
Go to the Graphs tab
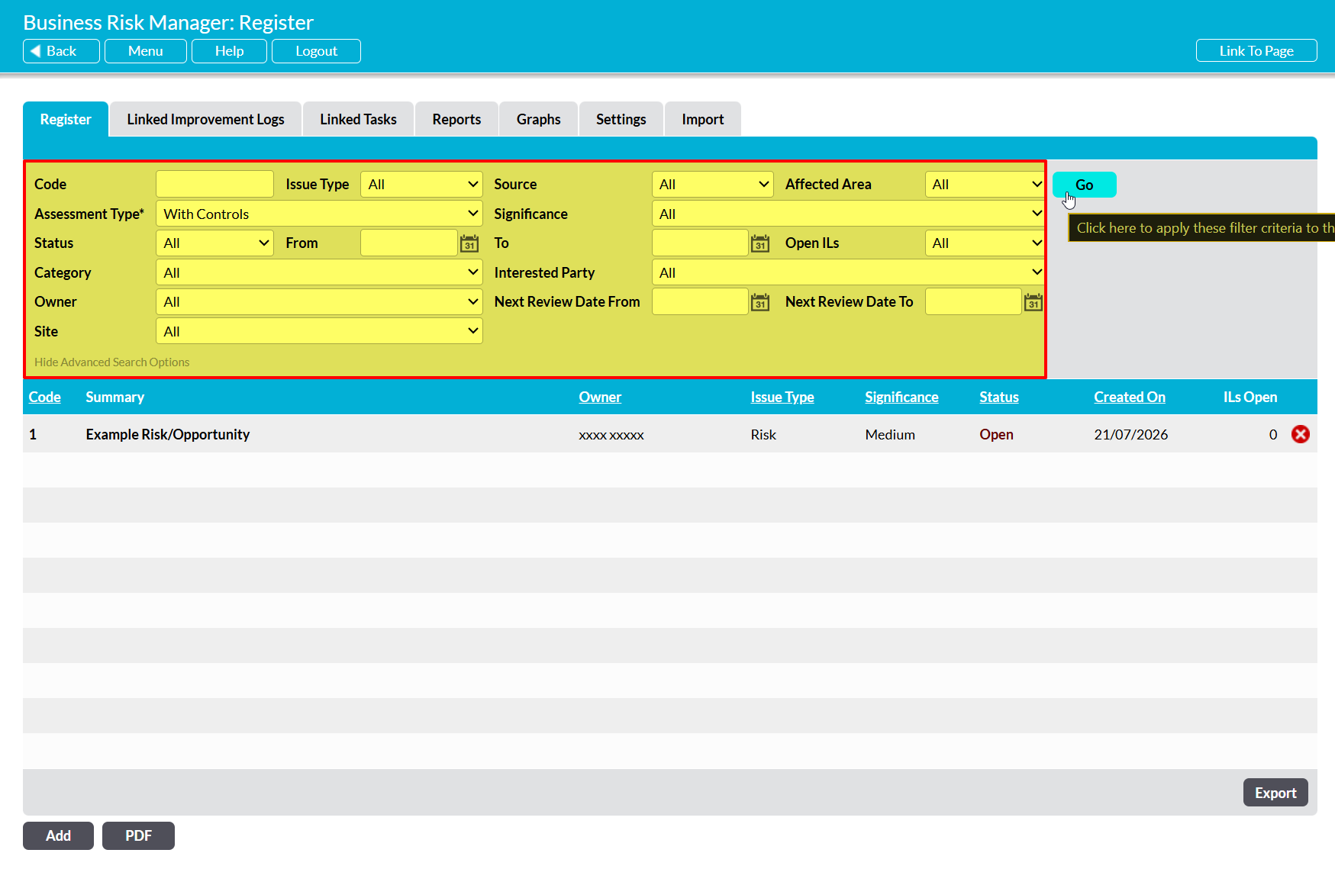point(538,119)
